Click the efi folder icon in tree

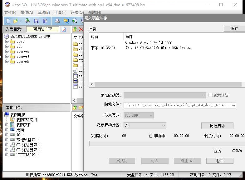pos(12,47)
